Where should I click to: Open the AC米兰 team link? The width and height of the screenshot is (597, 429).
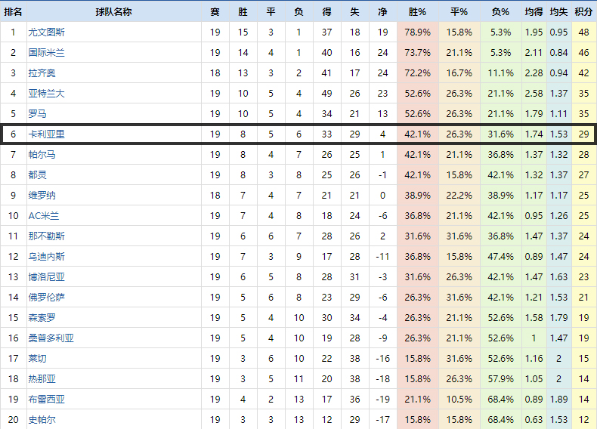click(44, 215)
